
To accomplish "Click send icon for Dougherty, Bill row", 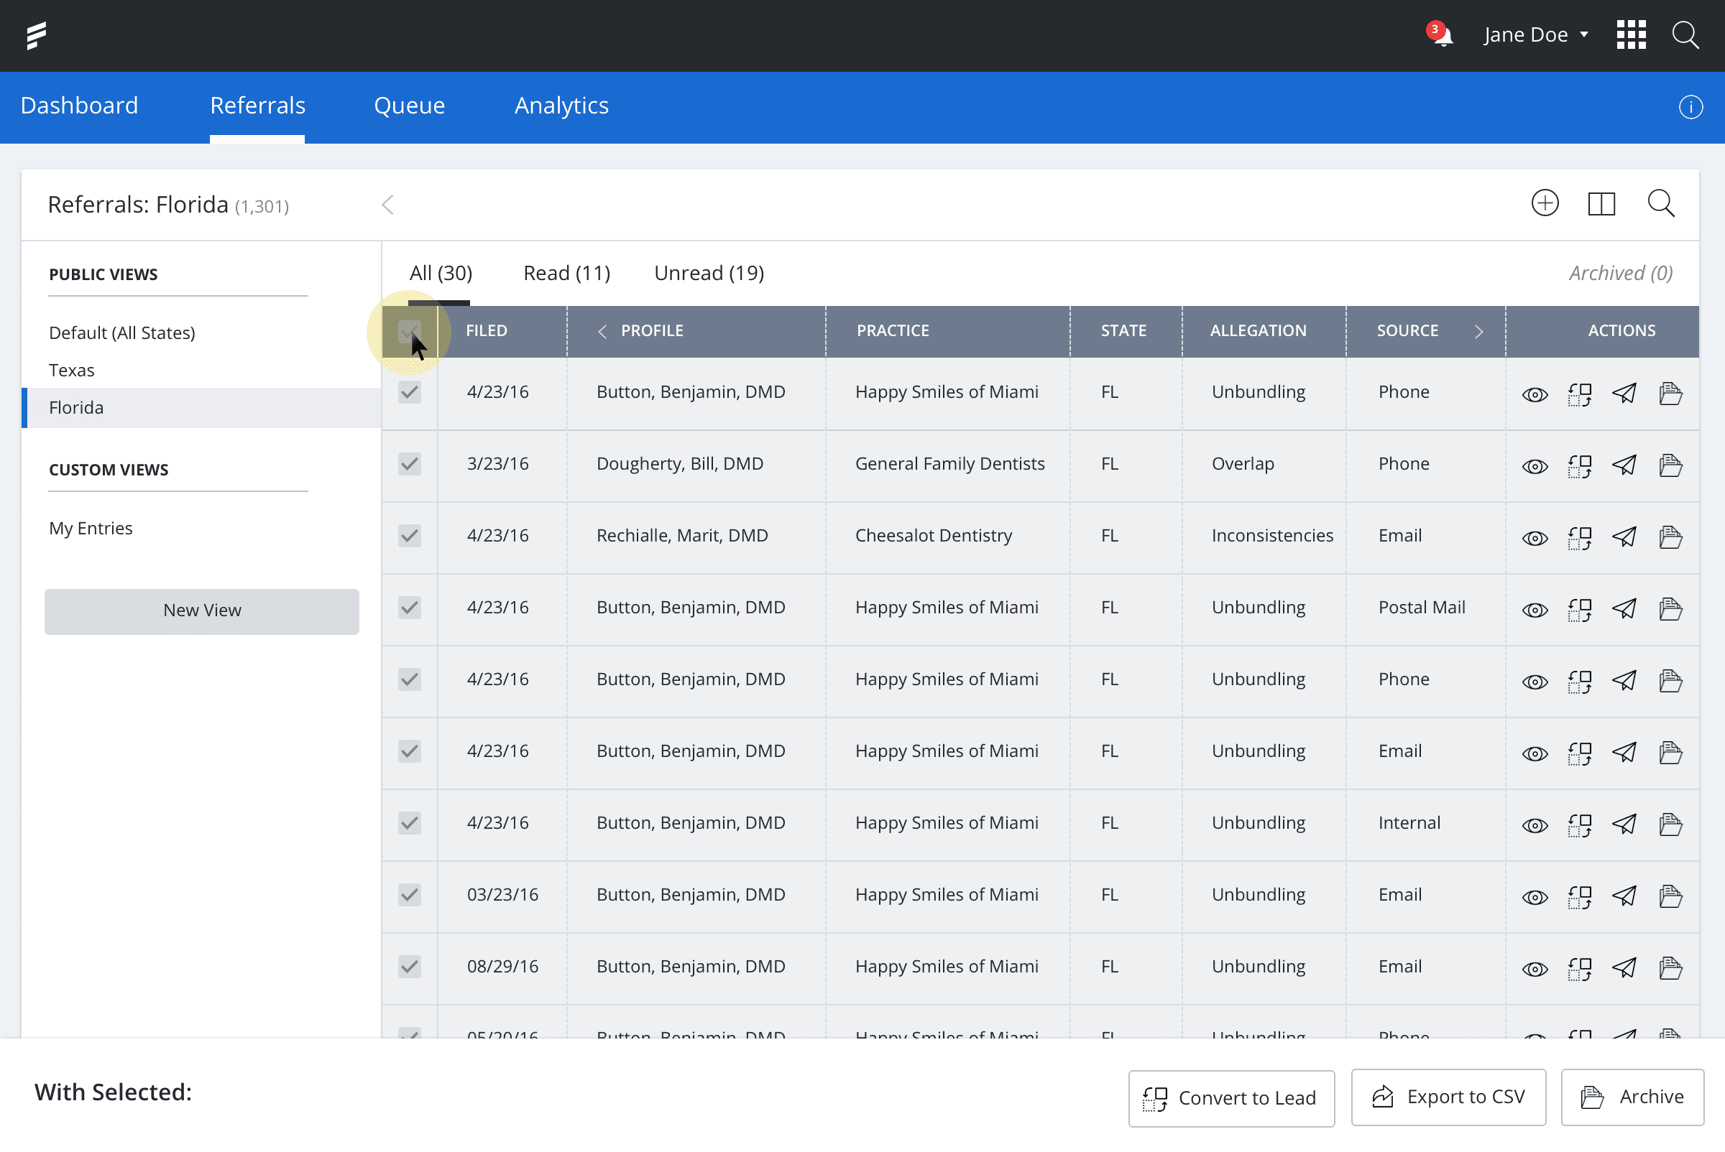I will point(1624,465).
